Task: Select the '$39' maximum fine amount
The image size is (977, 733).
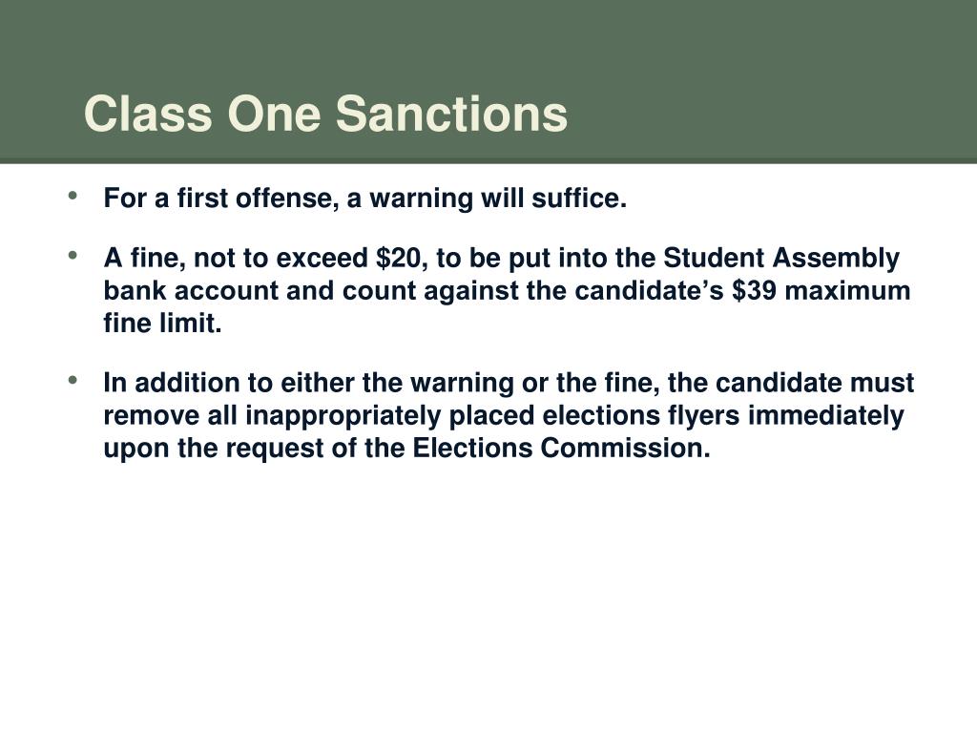Action: (x=754, y=290)
